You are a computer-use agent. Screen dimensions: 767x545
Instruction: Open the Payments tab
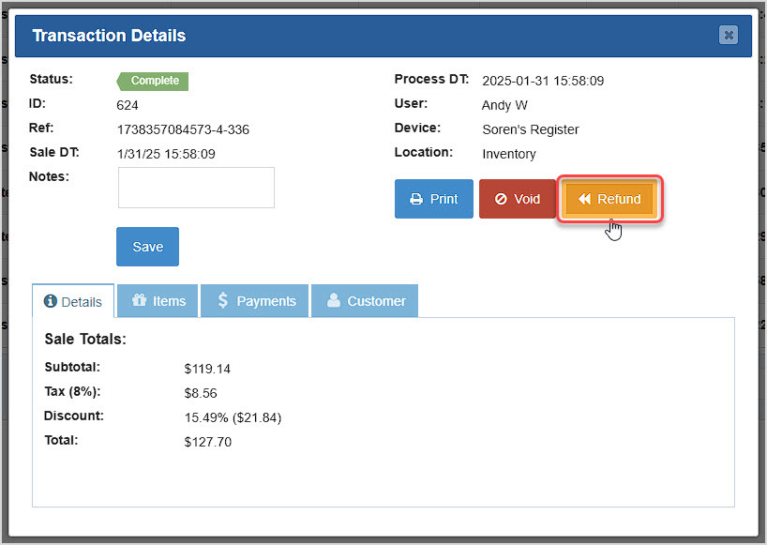click(x=254, y=300)
